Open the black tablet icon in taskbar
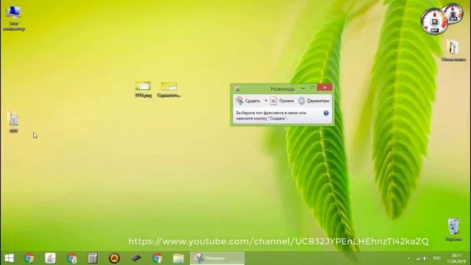The width and height of the screenshot is (471, 265). (x=135, y=258)
